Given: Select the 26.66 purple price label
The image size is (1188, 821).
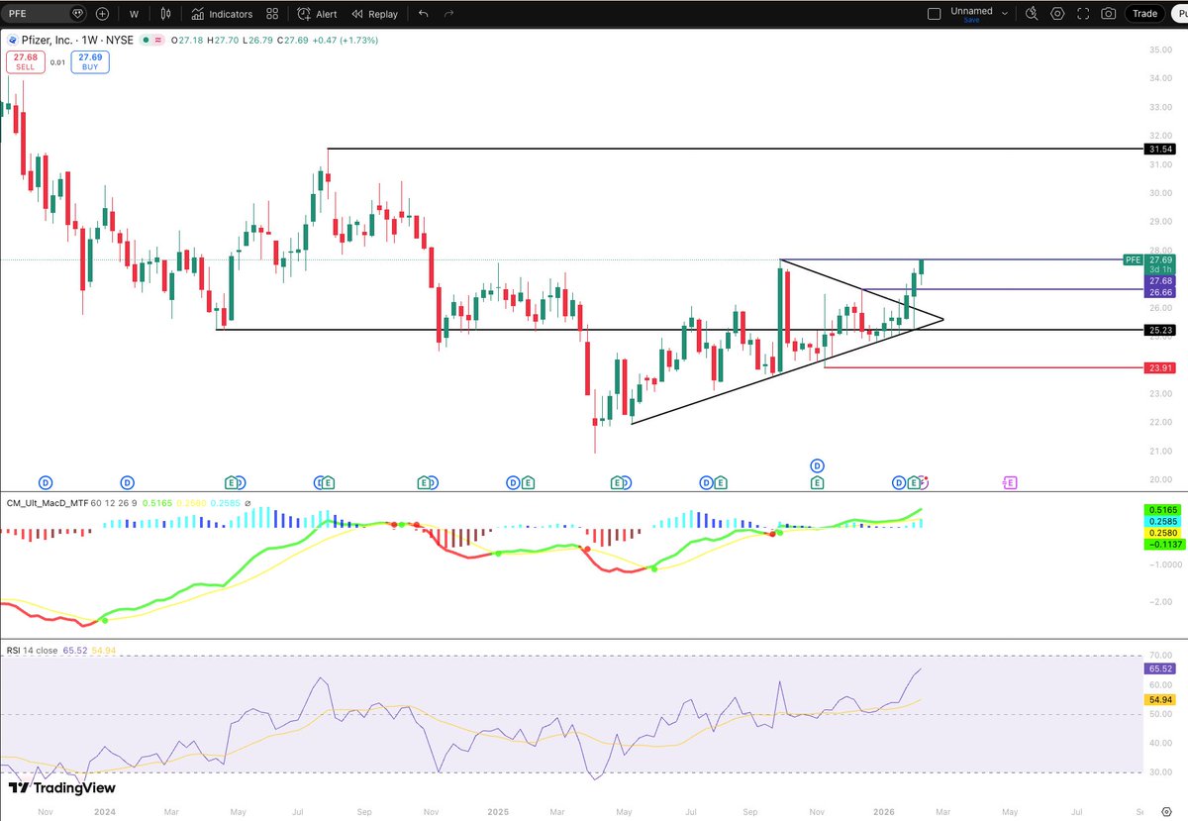Looking at the screenshot, I should 1160,293.
